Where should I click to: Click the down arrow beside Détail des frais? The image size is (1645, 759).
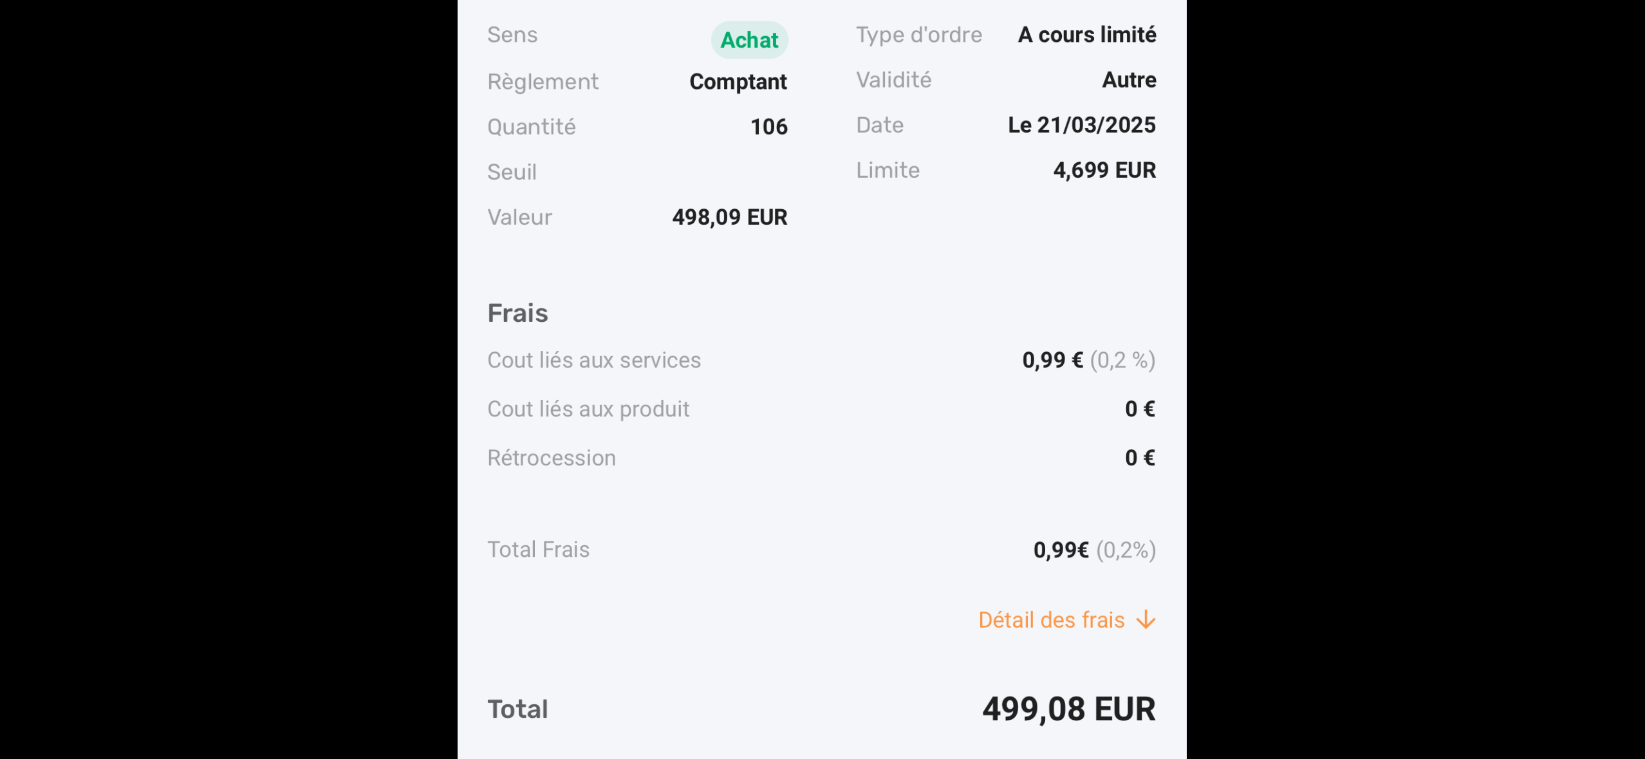coord(1146,620)
